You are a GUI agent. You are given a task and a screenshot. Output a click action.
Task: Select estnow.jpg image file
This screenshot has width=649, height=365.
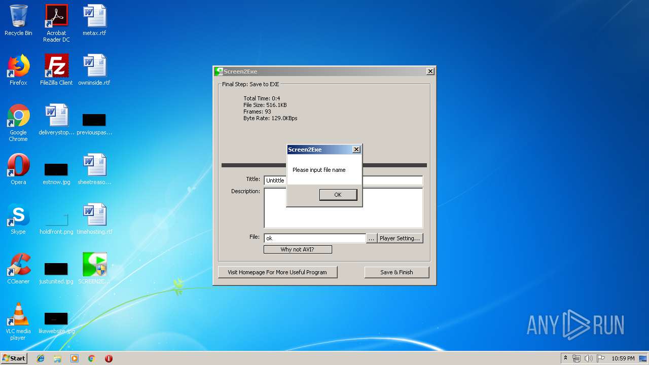[x=56, y=173]
